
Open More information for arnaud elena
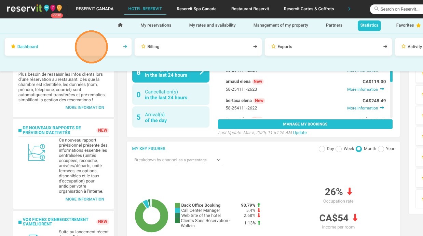(x=363, y=89)
